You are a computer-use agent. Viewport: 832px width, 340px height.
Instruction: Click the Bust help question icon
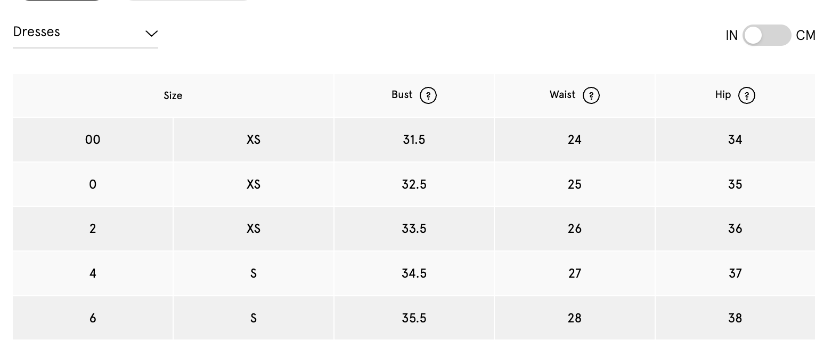(x=428, y=96)
